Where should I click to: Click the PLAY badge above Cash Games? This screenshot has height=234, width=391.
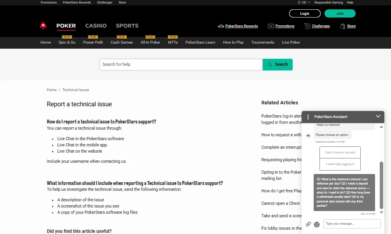click(122, 37)
